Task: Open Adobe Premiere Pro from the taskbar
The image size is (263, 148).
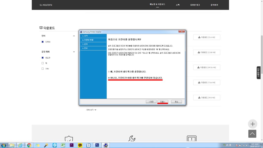Action: coord(72,145)
